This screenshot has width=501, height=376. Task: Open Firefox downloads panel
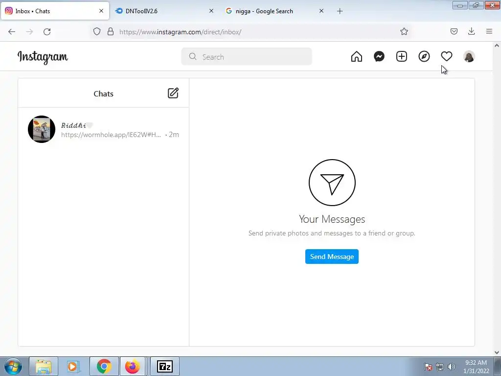[471, 31]
